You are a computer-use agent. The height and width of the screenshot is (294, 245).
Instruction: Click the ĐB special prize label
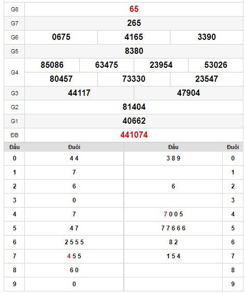15,135
